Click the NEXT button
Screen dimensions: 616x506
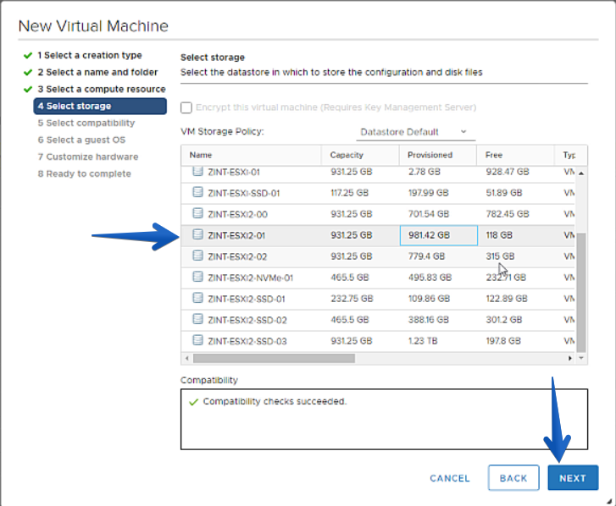[573, 478]
